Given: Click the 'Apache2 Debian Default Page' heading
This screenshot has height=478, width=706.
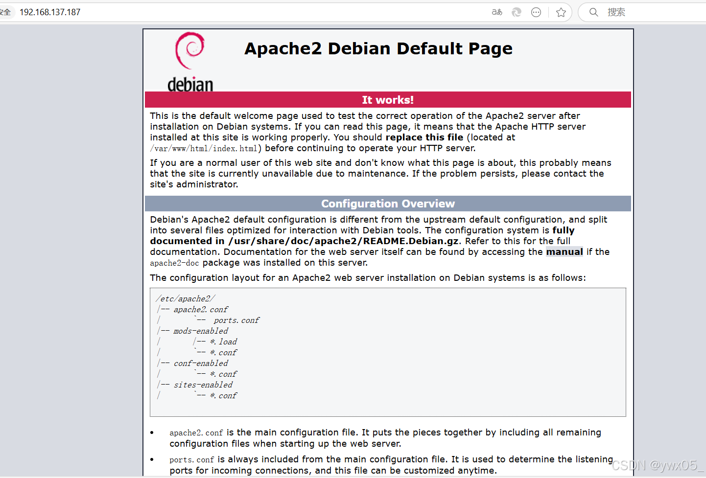Looking at the screenshot, I should point(378,48).
